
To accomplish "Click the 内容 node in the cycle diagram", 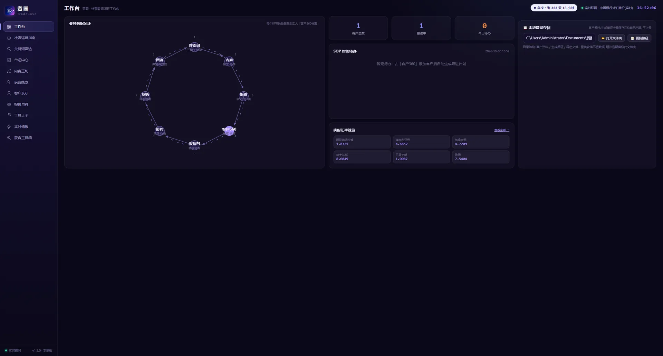I will 229,61.
